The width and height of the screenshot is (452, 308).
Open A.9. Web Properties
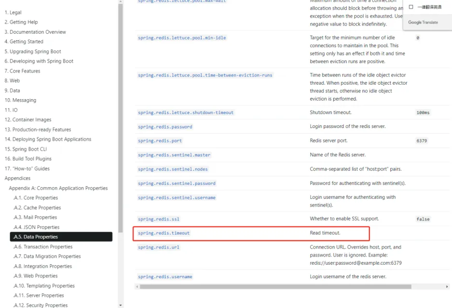click(36, 276)
